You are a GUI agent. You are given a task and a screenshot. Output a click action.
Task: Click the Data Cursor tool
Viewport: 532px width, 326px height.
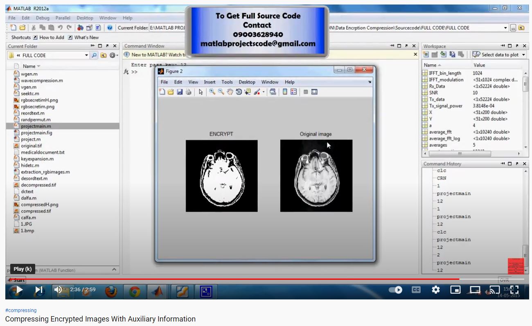tap(248, 92)
